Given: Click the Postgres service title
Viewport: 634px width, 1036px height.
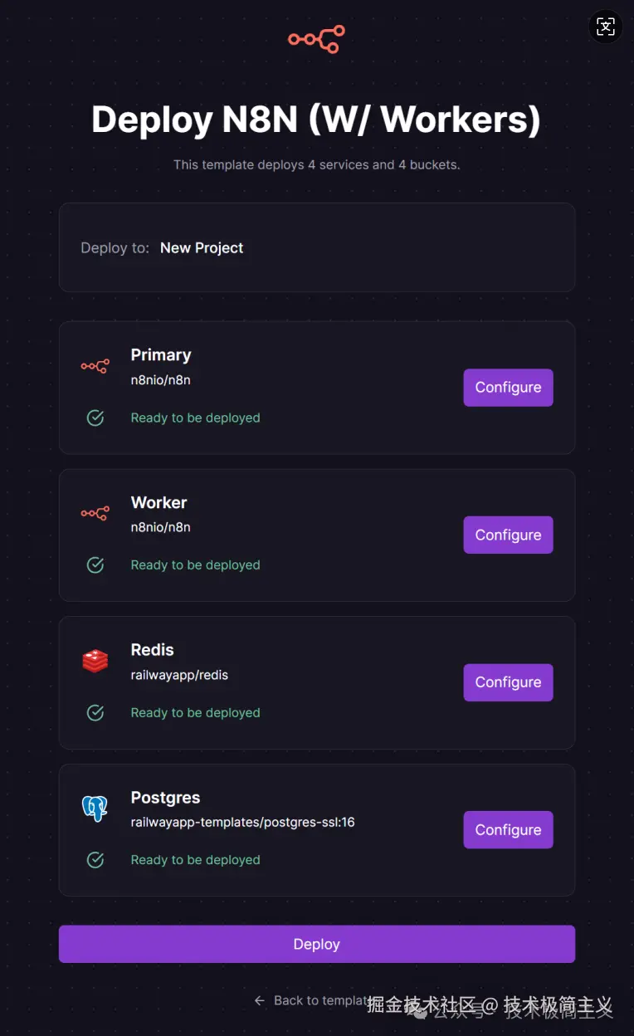Looking at the screenshot, I should point(165,798).
